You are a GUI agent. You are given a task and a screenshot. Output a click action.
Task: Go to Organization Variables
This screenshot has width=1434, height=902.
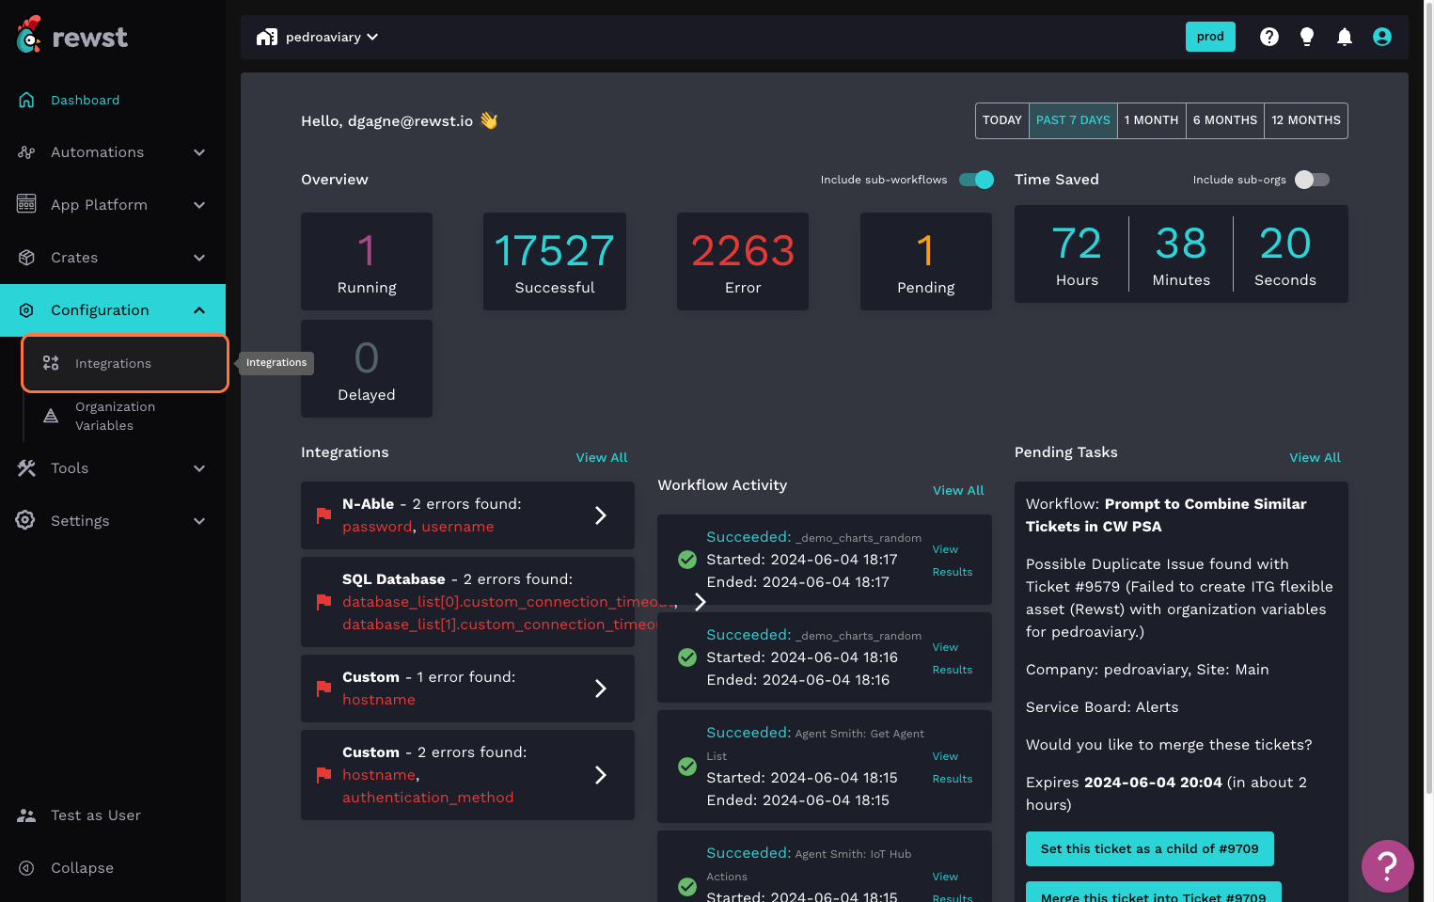pyautogui.click(x=115, y=416)
